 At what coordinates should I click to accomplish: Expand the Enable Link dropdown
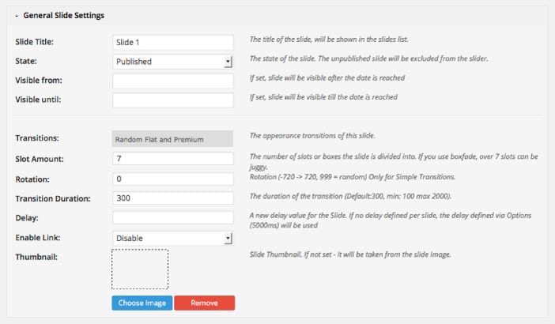pos(173,237)
